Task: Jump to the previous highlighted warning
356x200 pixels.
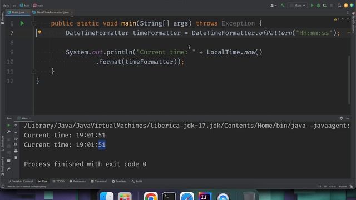Action: point(343,19)
